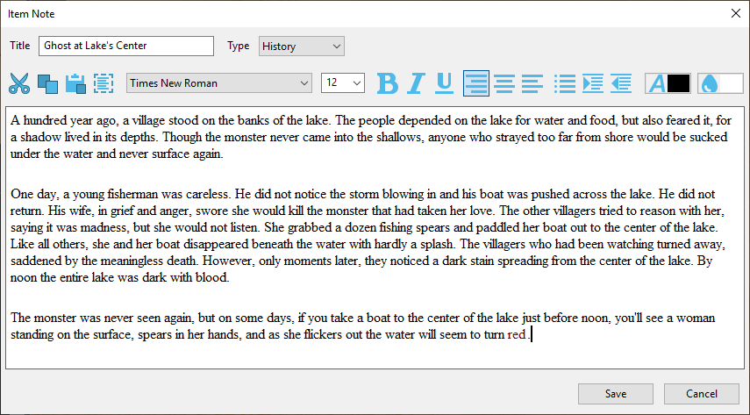Screen dimensions: 750x415
Task: Open the Type dropdown showing History
Action: pyautogui.click(x=301, y=47)
